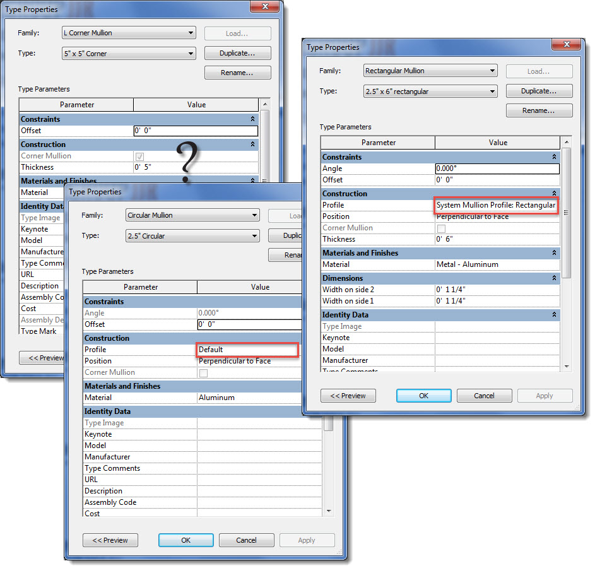The height and width of the screenshot is (573, 595).
Task: Collapse the Constraints section in the L Corner Mullion dialog
Action: coord(252,119)
